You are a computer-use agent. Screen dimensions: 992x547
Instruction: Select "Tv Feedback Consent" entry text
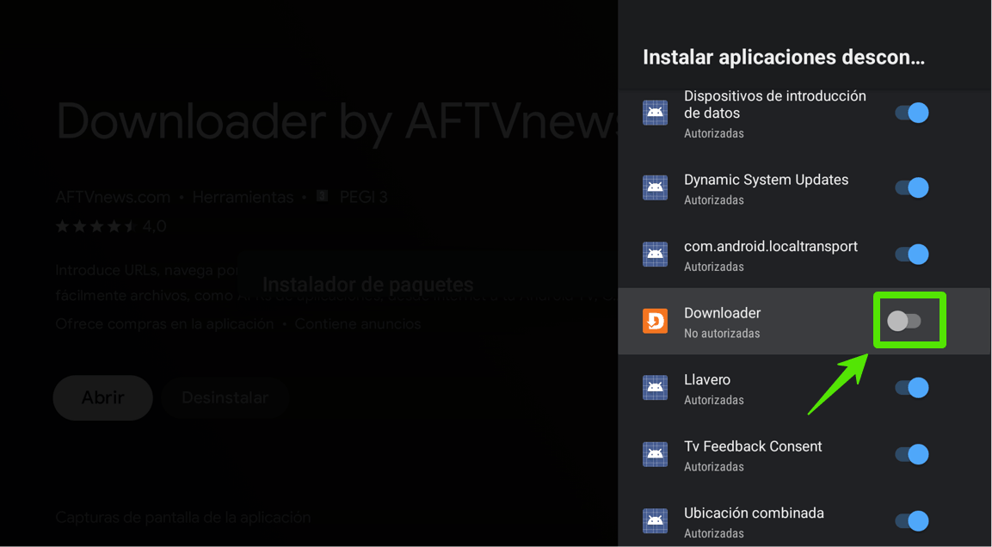pyautogui.click(x=753, y=446)
